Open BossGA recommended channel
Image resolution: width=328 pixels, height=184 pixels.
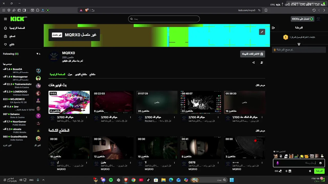pos(22,71)
